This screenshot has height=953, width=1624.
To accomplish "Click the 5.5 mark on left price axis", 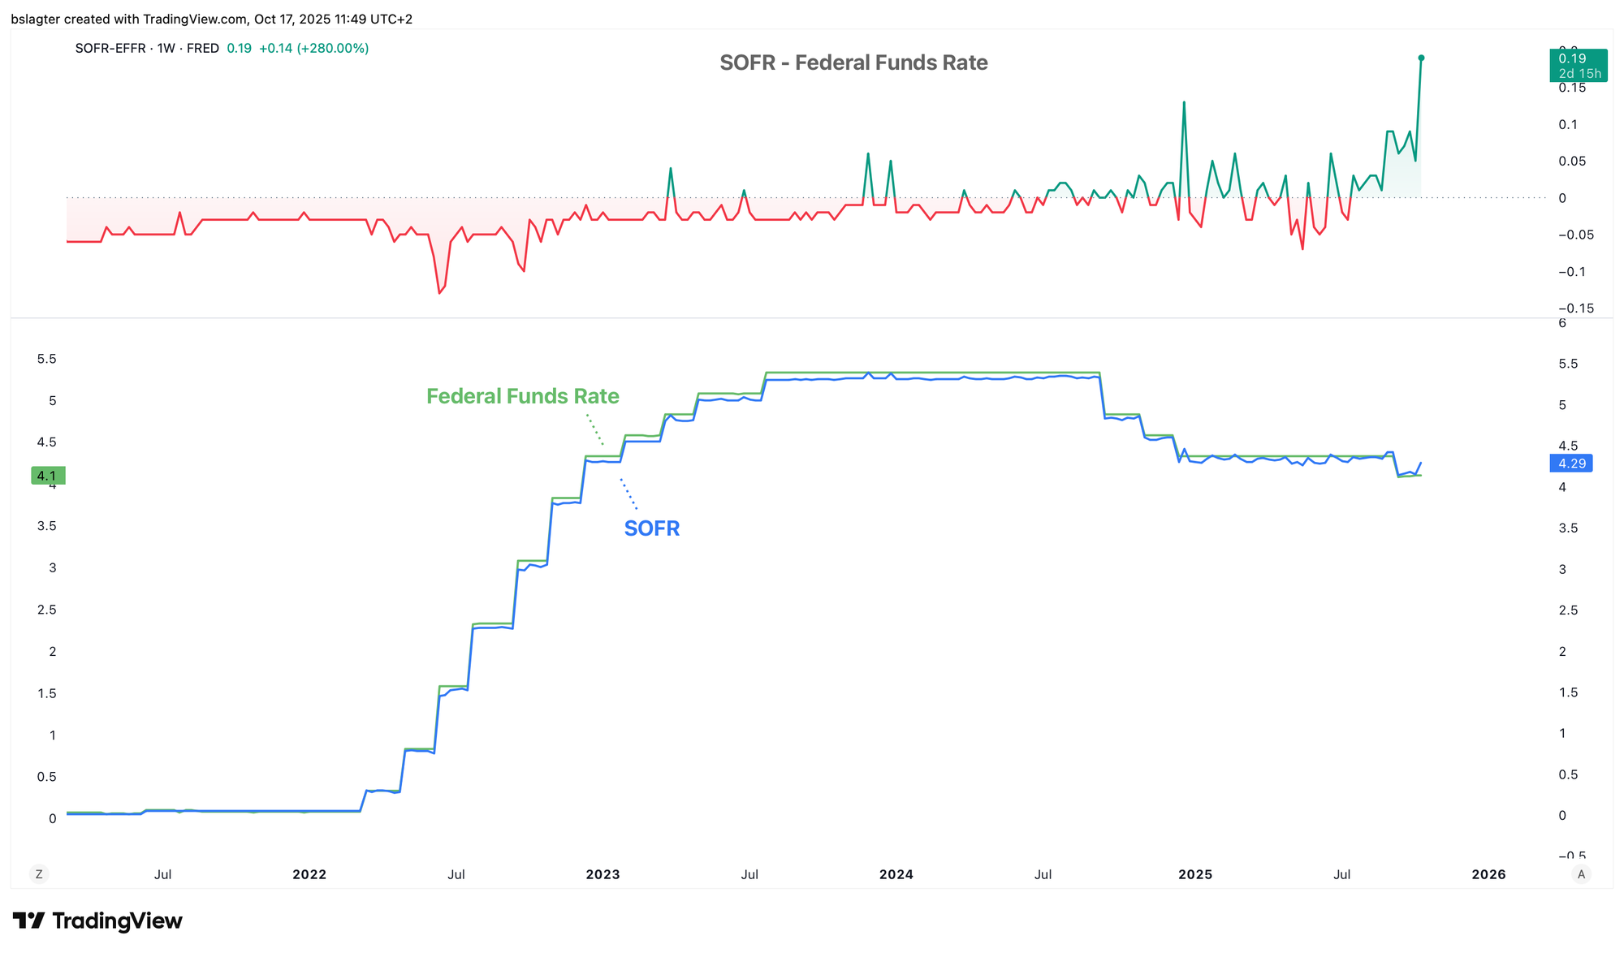I will [x=47, y=359].
